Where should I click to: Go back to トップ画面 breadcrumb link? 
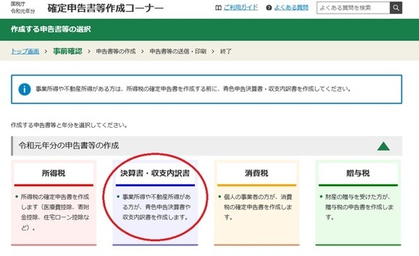point(25,51)
